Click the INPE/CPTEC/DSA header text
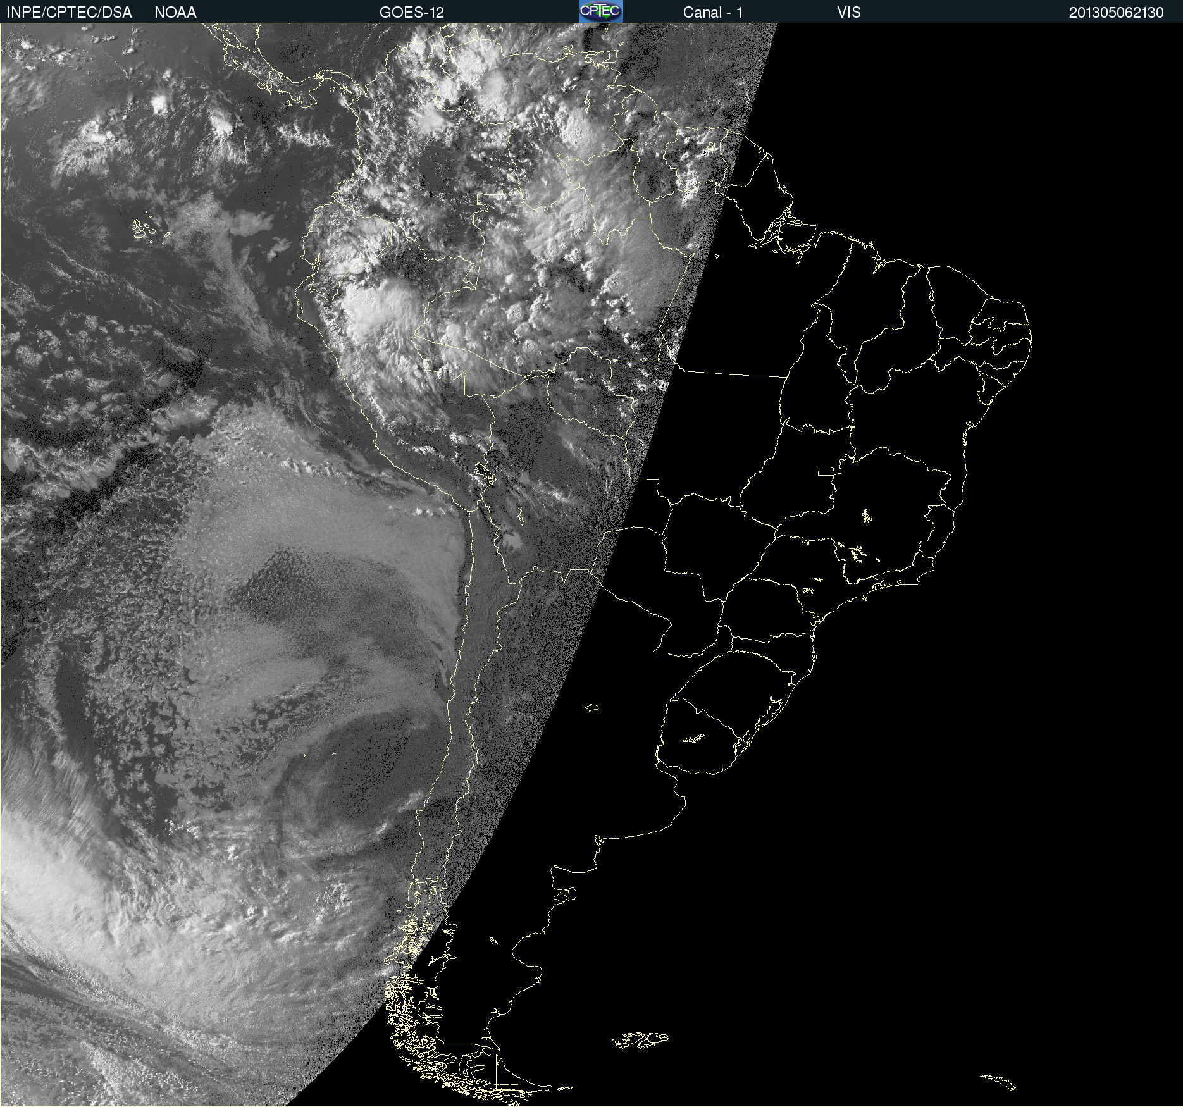This screenshot has width=1183, height=1107. click(69, 13)
